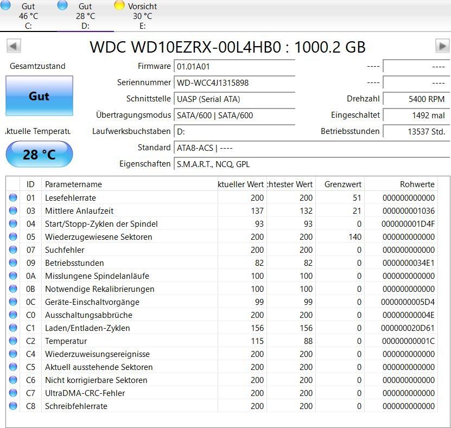This screenshot has width=451, height=428.
Task: Click the Eingeschaltet value 1492 mal
Action: point(416,115)
